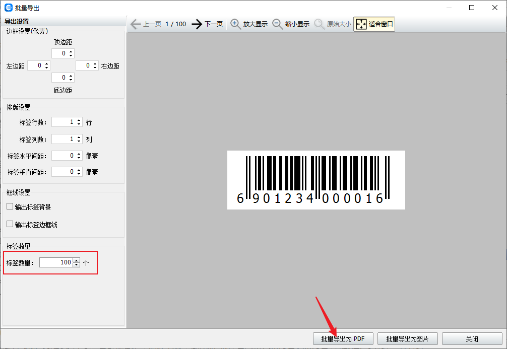Decrease 标签水平间距 with down arrow

point(79,158)
